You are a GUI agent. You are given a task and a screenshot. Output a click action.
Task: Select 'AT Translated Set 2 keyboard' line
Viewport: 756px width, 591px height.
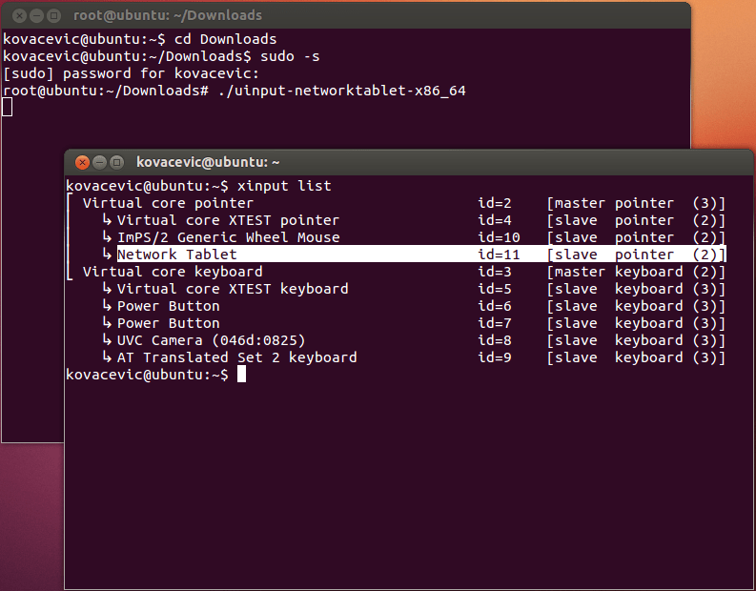coord(413,357)
